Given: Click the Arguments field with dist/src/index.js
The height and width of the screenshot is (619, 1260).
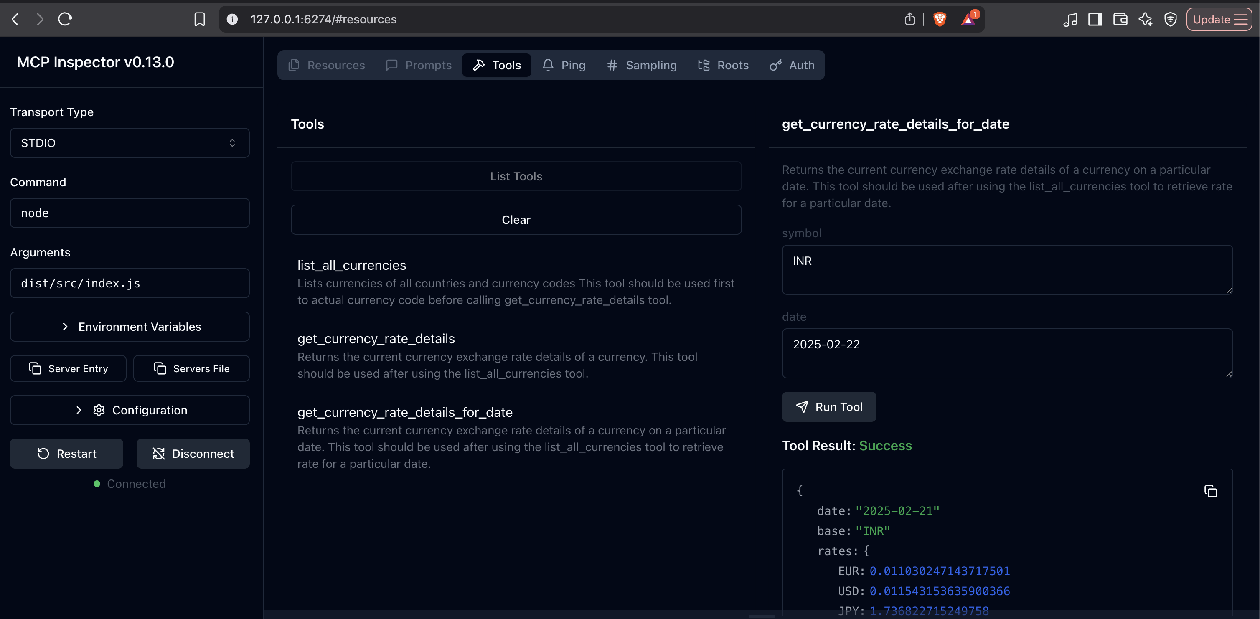Looking at the screenshot, I should (130, 283).
